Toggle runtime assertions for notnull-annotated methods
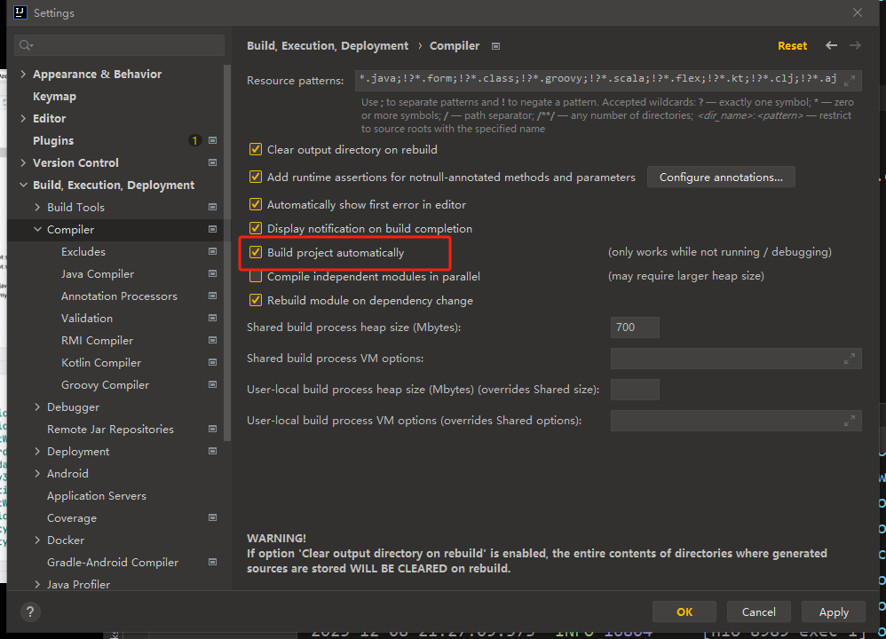 click(256, 177)
